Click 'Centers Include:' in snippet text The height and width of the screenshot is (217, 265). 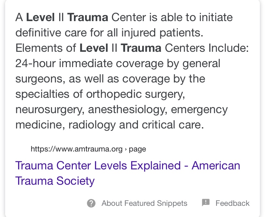[x=207, y=48]
